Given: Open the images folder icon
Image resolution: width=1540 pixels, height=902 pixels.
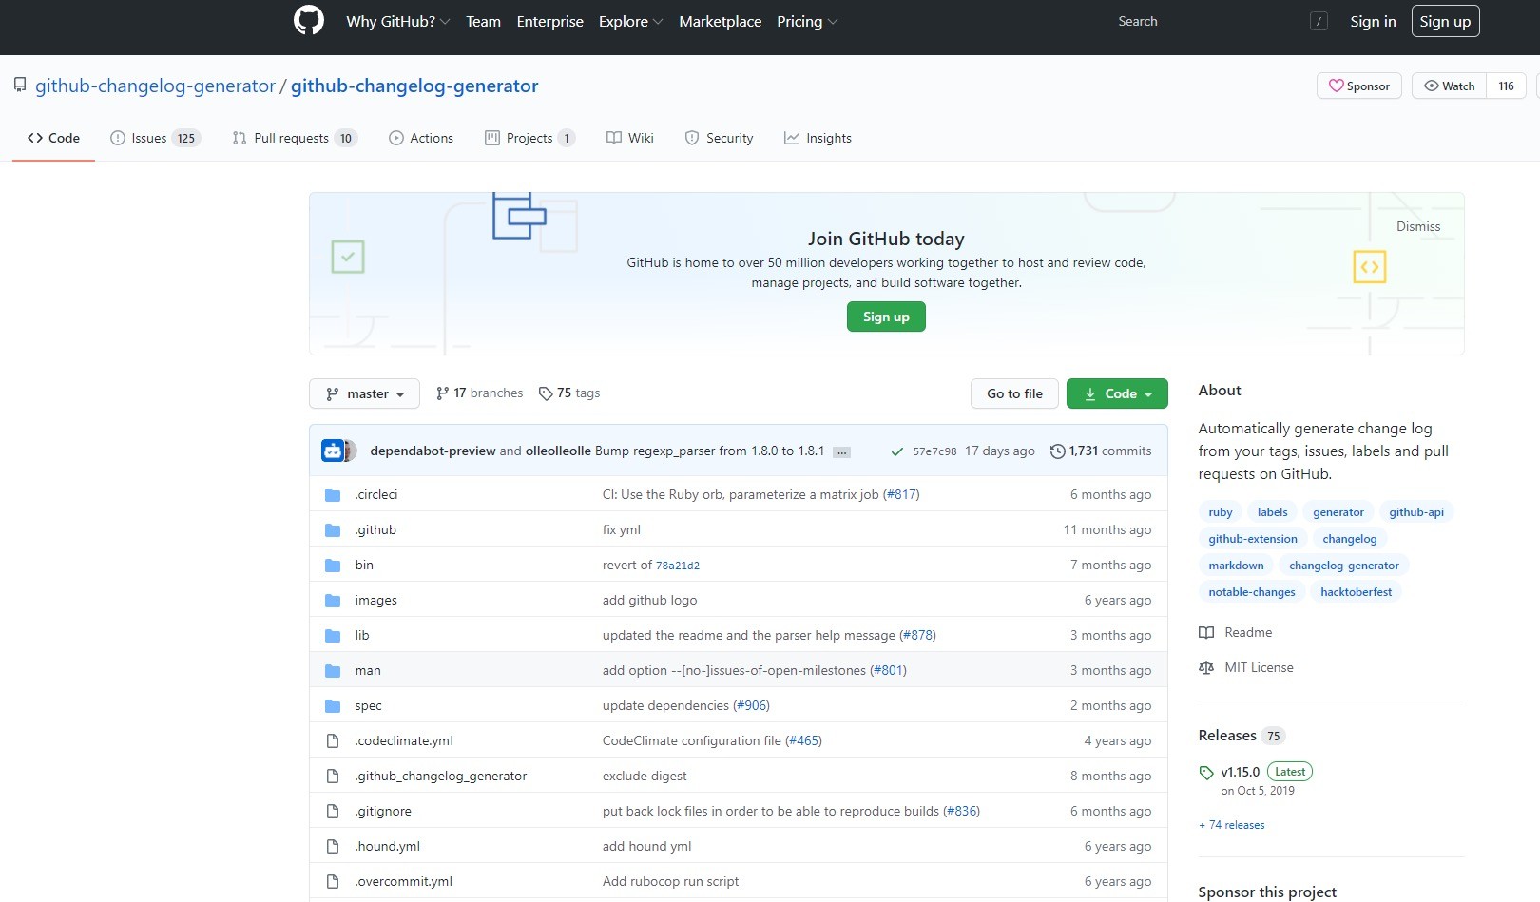Looking at the screenshot, I should click(x=333, y=601).
